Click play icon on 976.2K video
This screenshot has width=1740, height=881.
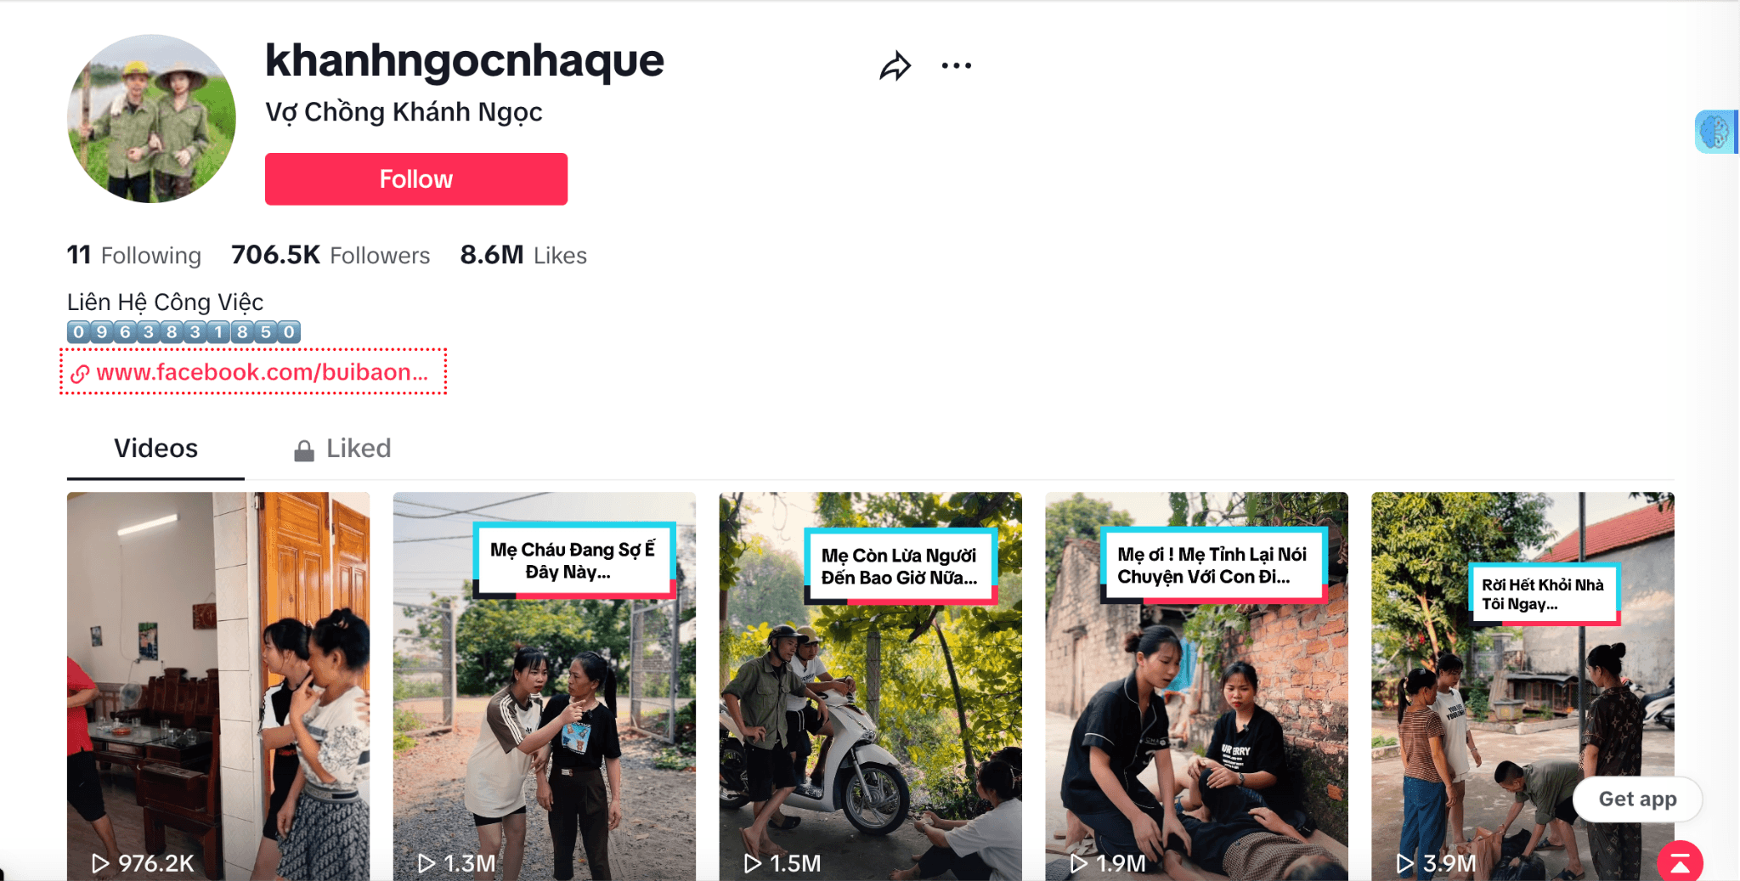point(99,863)
